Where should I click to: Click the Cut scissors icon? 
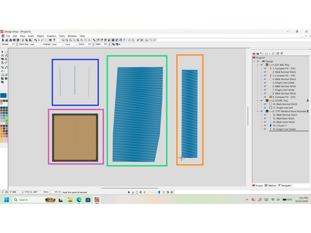coord(23,40)
